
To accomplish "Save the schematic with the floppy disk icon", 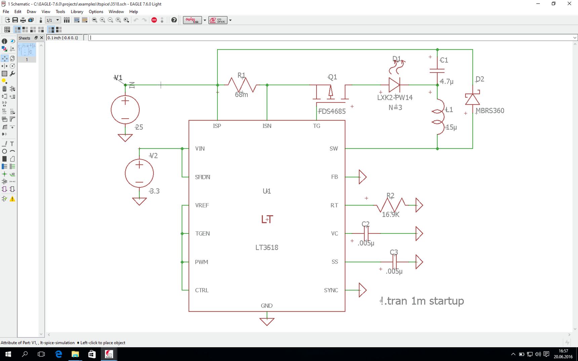I will point(15,20).
